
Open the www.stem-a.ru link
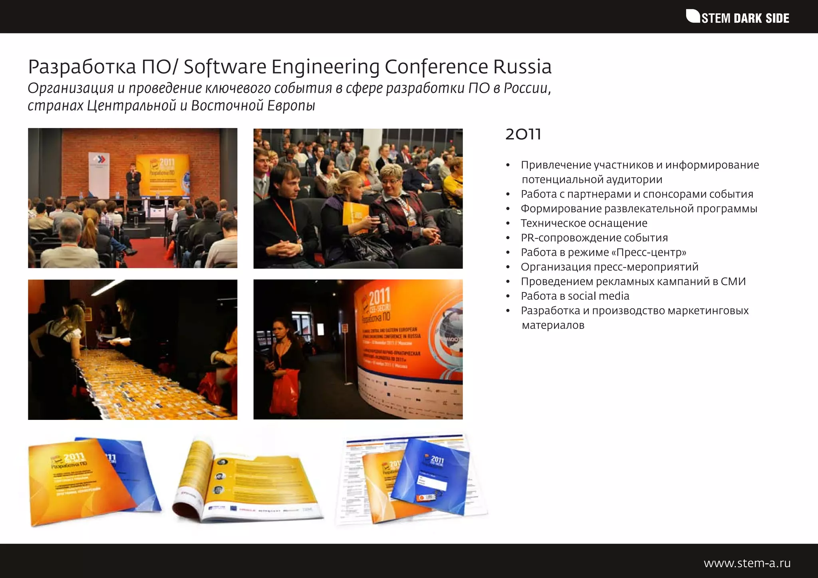pos(747,563)
